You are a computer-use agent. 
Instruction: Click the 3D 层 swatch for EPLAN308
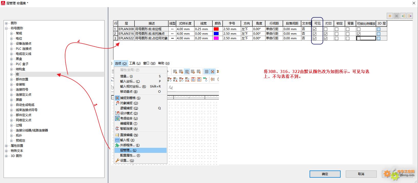[379, 29]
